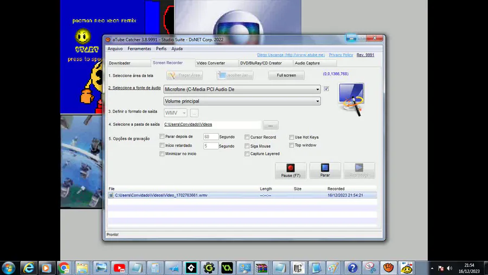Click the green gear G taskbar icon
The height and width of the screenshot is (275, 488).
point(209,268)
